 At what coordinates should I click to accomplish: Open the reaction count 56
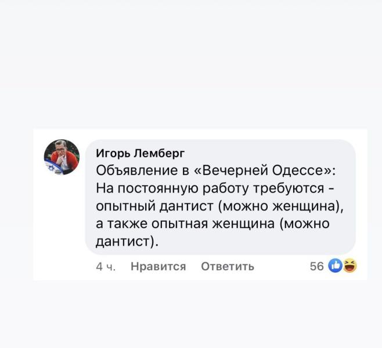tap(316, 266)
